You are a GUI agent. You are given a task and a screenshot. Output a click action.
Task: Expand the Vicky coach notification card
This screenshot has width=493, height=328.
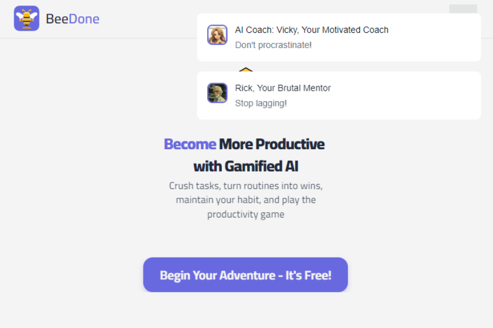(339, 37)
